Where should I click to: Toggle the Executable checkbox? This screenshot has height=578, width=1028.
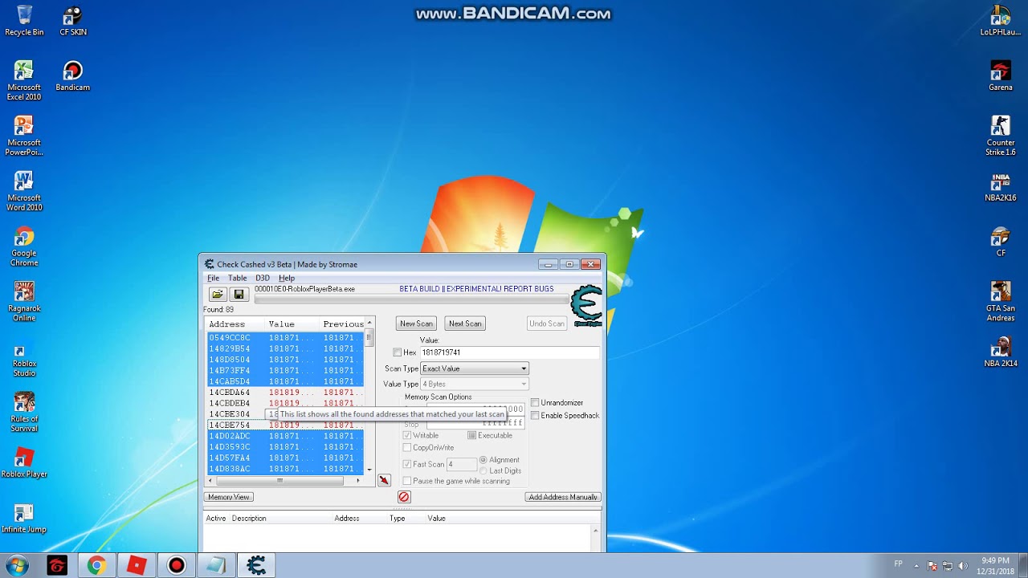tap(472, 435)
